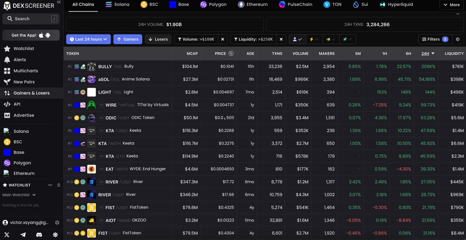Viewport: 466px width, 240px height.
Task: Switch to Ethereum chain tab
Action: (x=253, y=4)
